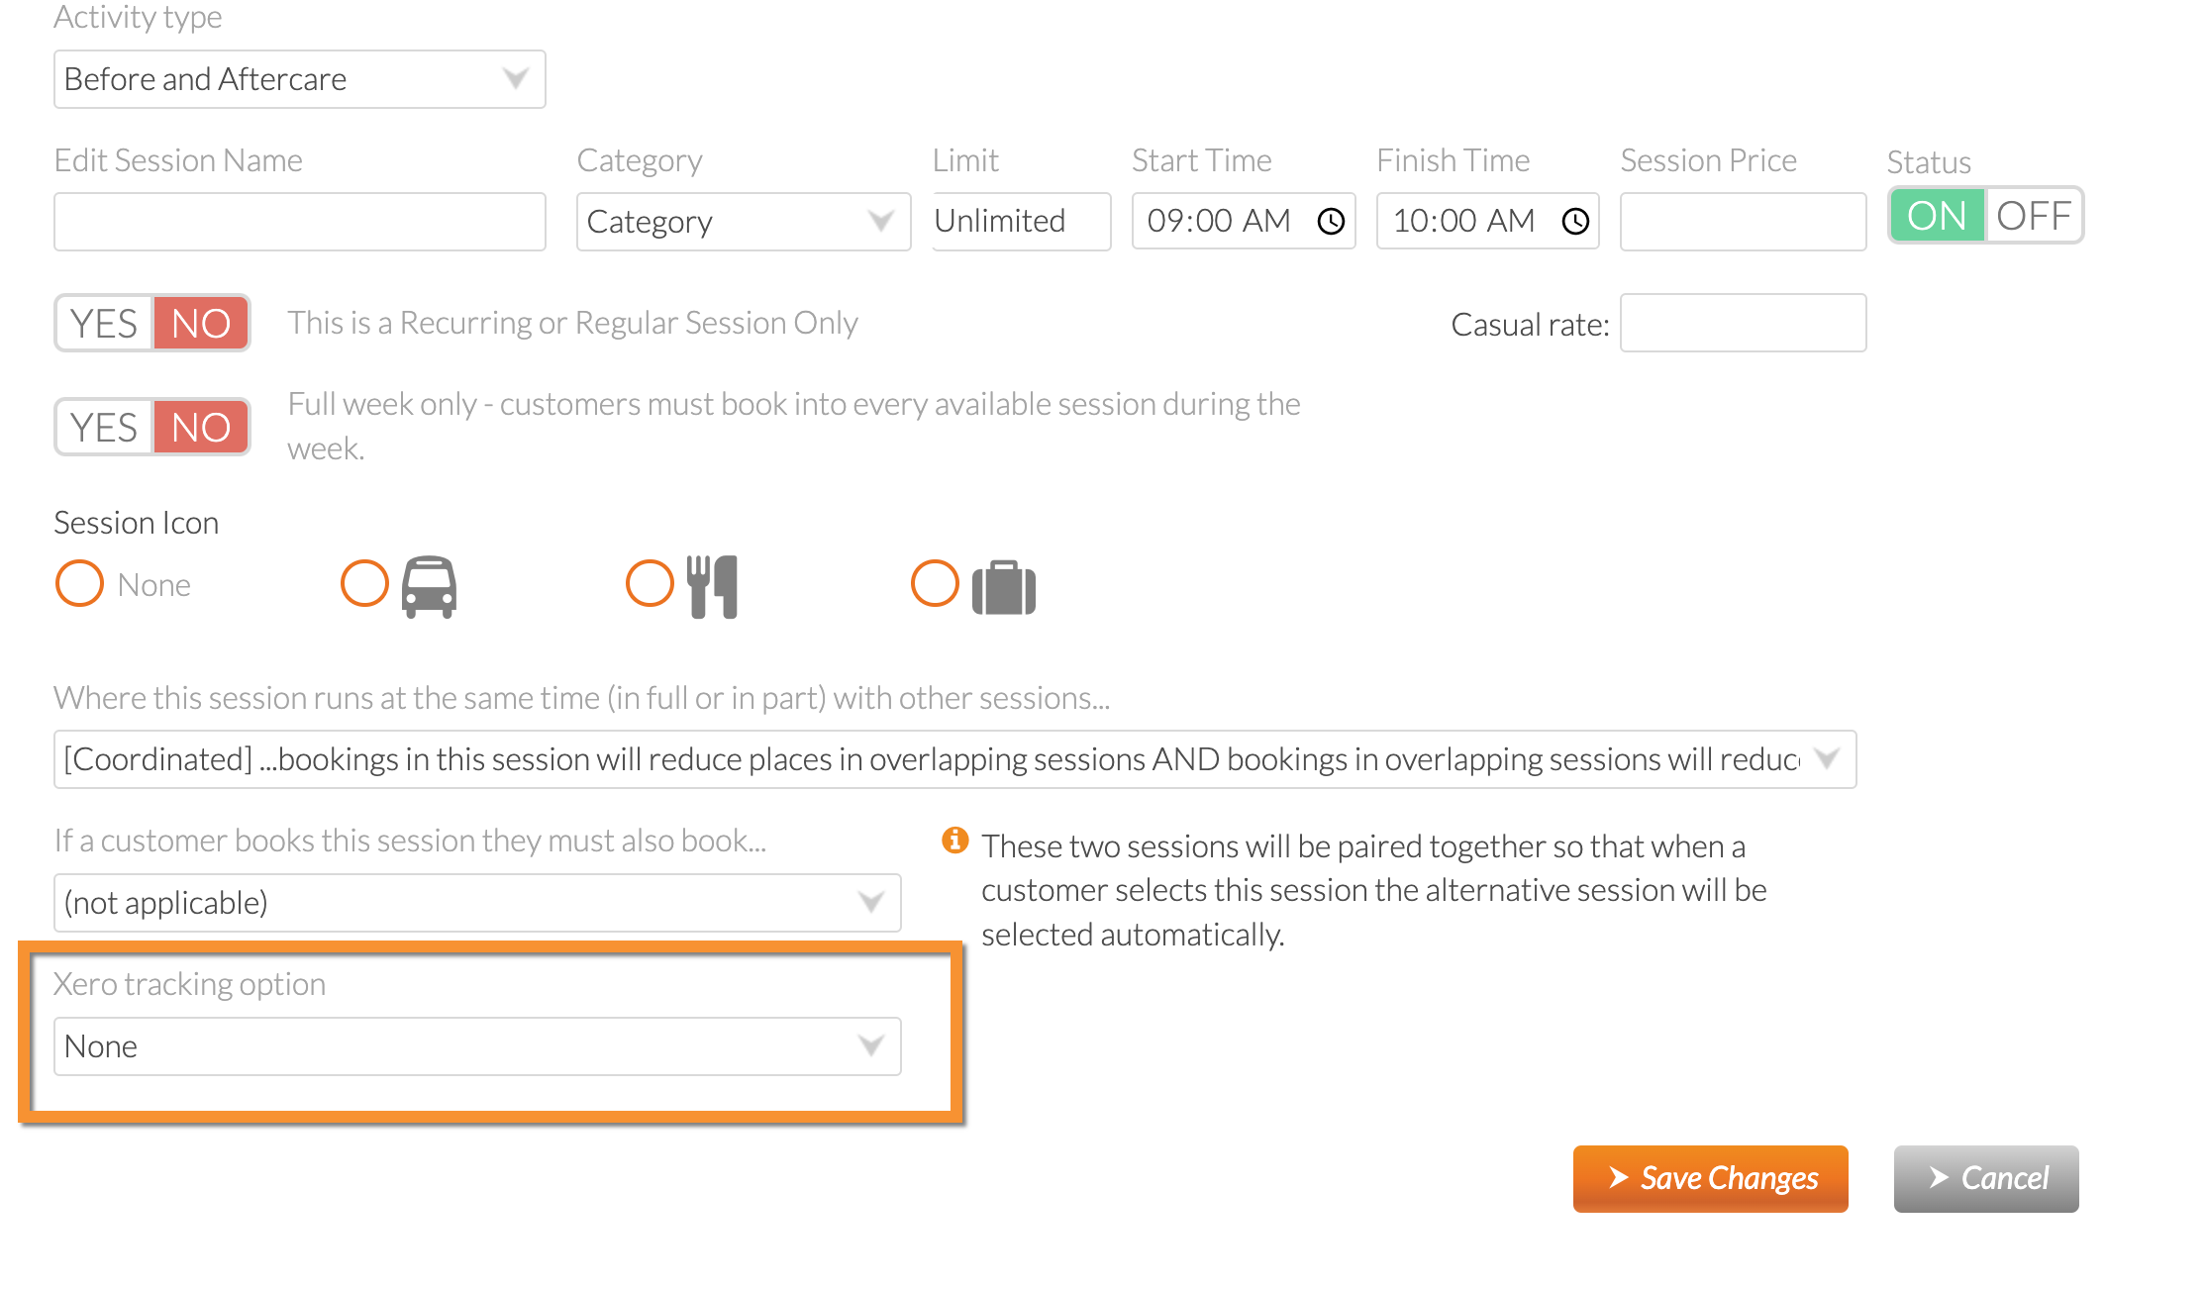Click the Limit field showing Unlimited

pos(1022,222)
